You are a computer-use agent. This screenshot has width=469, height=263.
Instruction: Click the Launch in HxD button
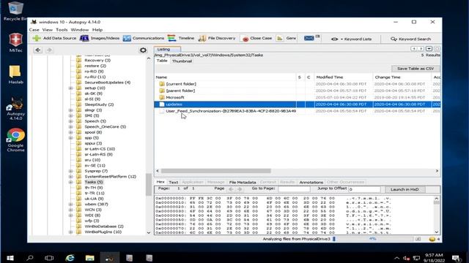405,189
